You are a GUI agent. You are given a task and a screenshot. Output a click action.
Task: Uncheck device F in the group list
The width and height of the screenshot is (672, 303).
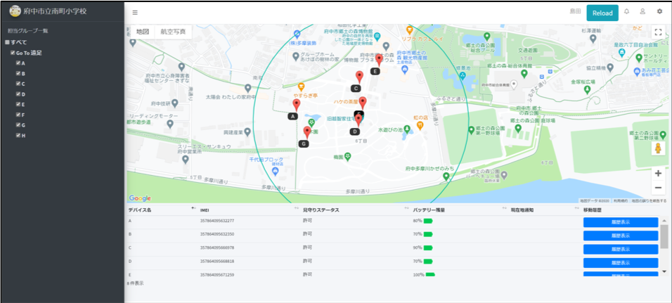point(18,115)
